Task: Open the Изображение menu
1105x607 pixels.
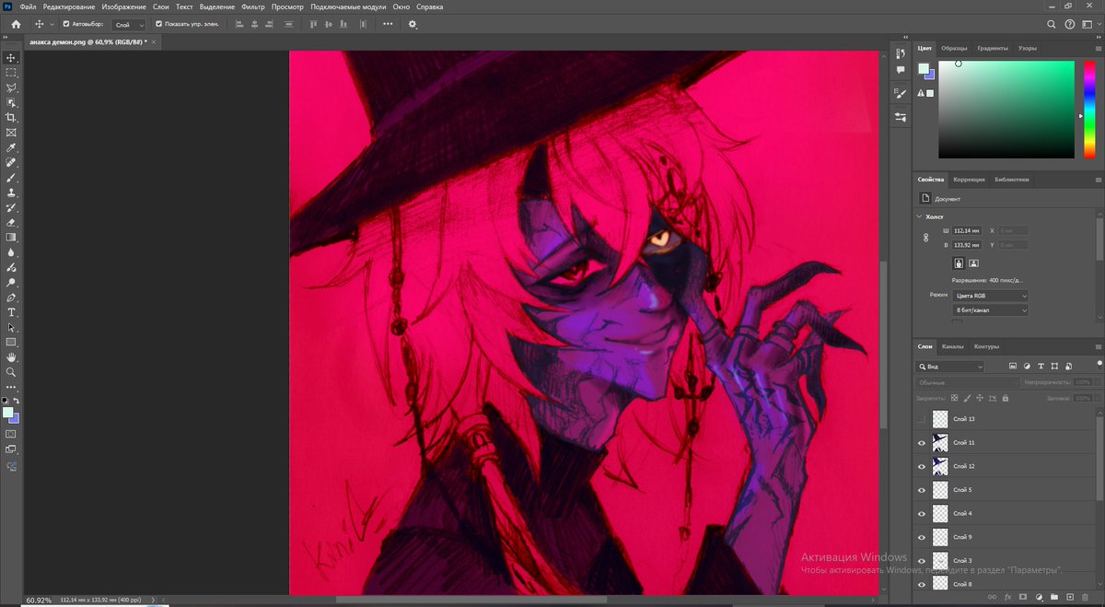Action: (124, 6)
